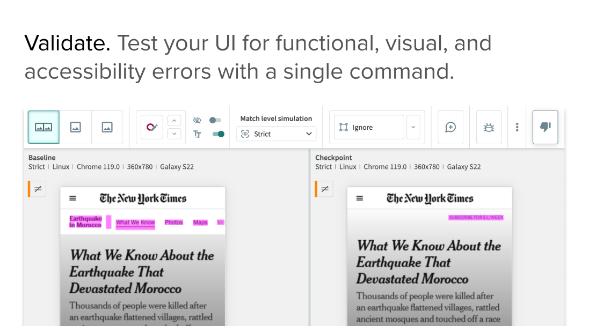
Task: Toggle the hide-diffs eye switch
Action: point(215,120)
